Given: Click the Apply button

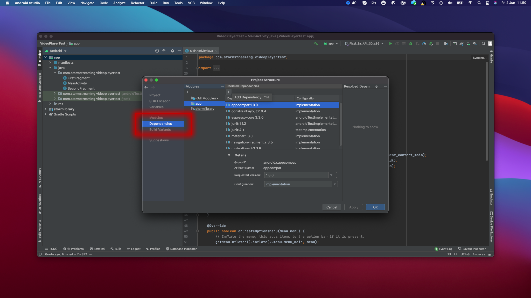Looking at the screenshot, I should click(x=353, y=207).
